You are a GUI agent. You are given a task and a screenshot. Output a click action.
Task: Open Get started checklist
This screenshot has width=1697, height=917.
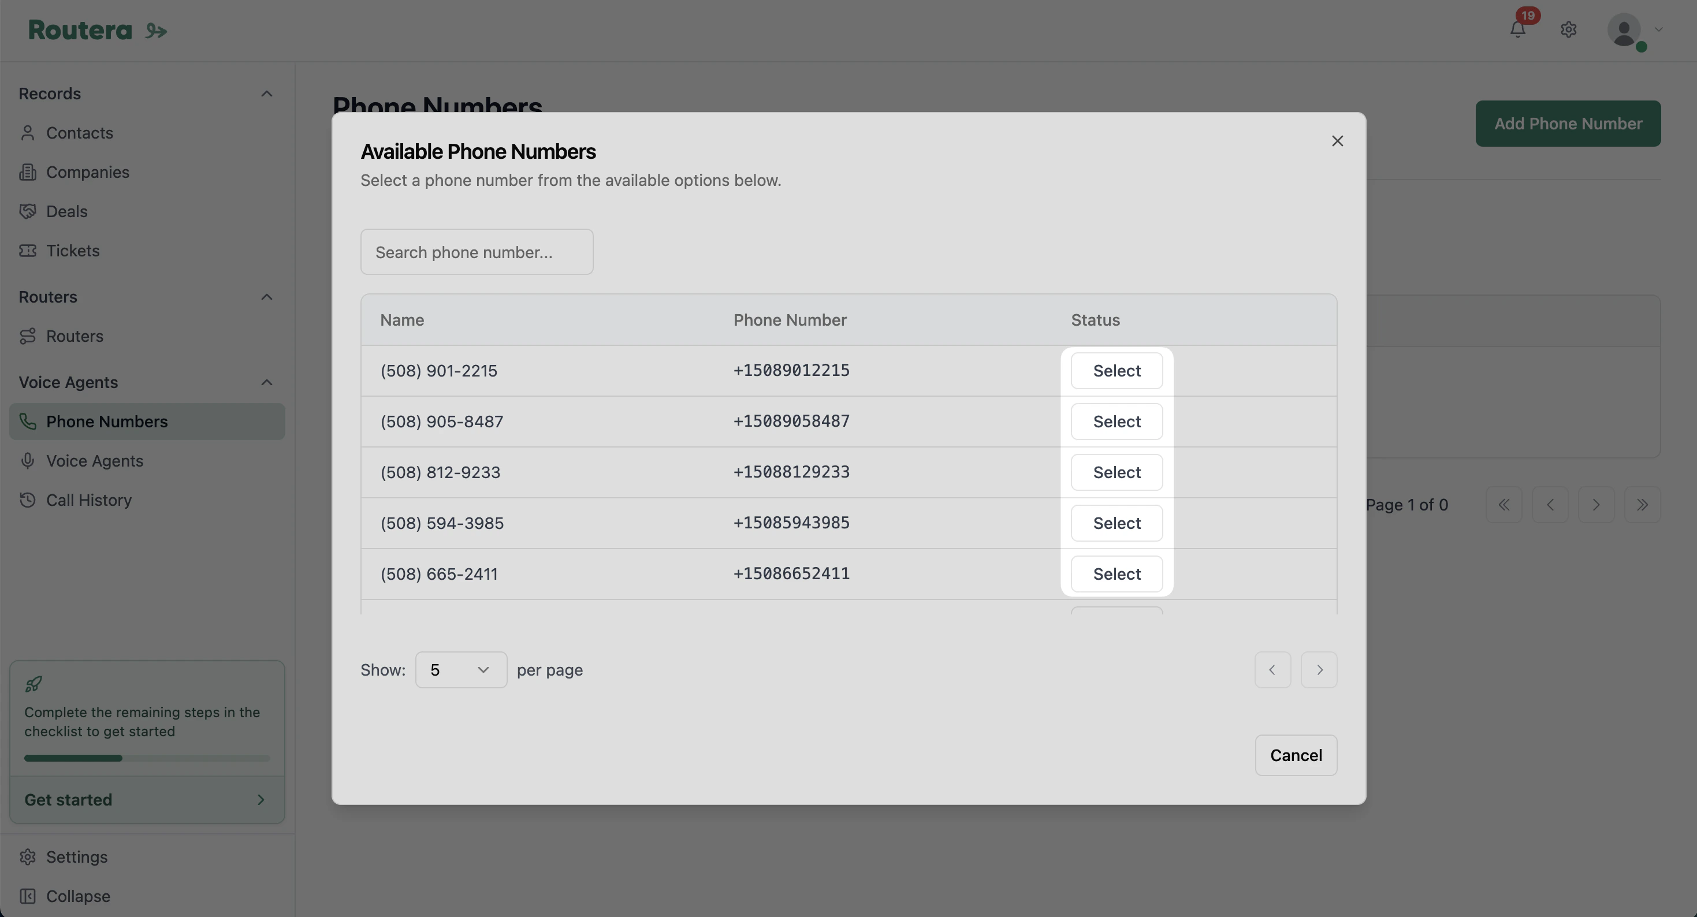coord(147,800)
